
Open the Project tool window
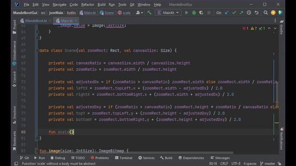[x=14, y=27]
